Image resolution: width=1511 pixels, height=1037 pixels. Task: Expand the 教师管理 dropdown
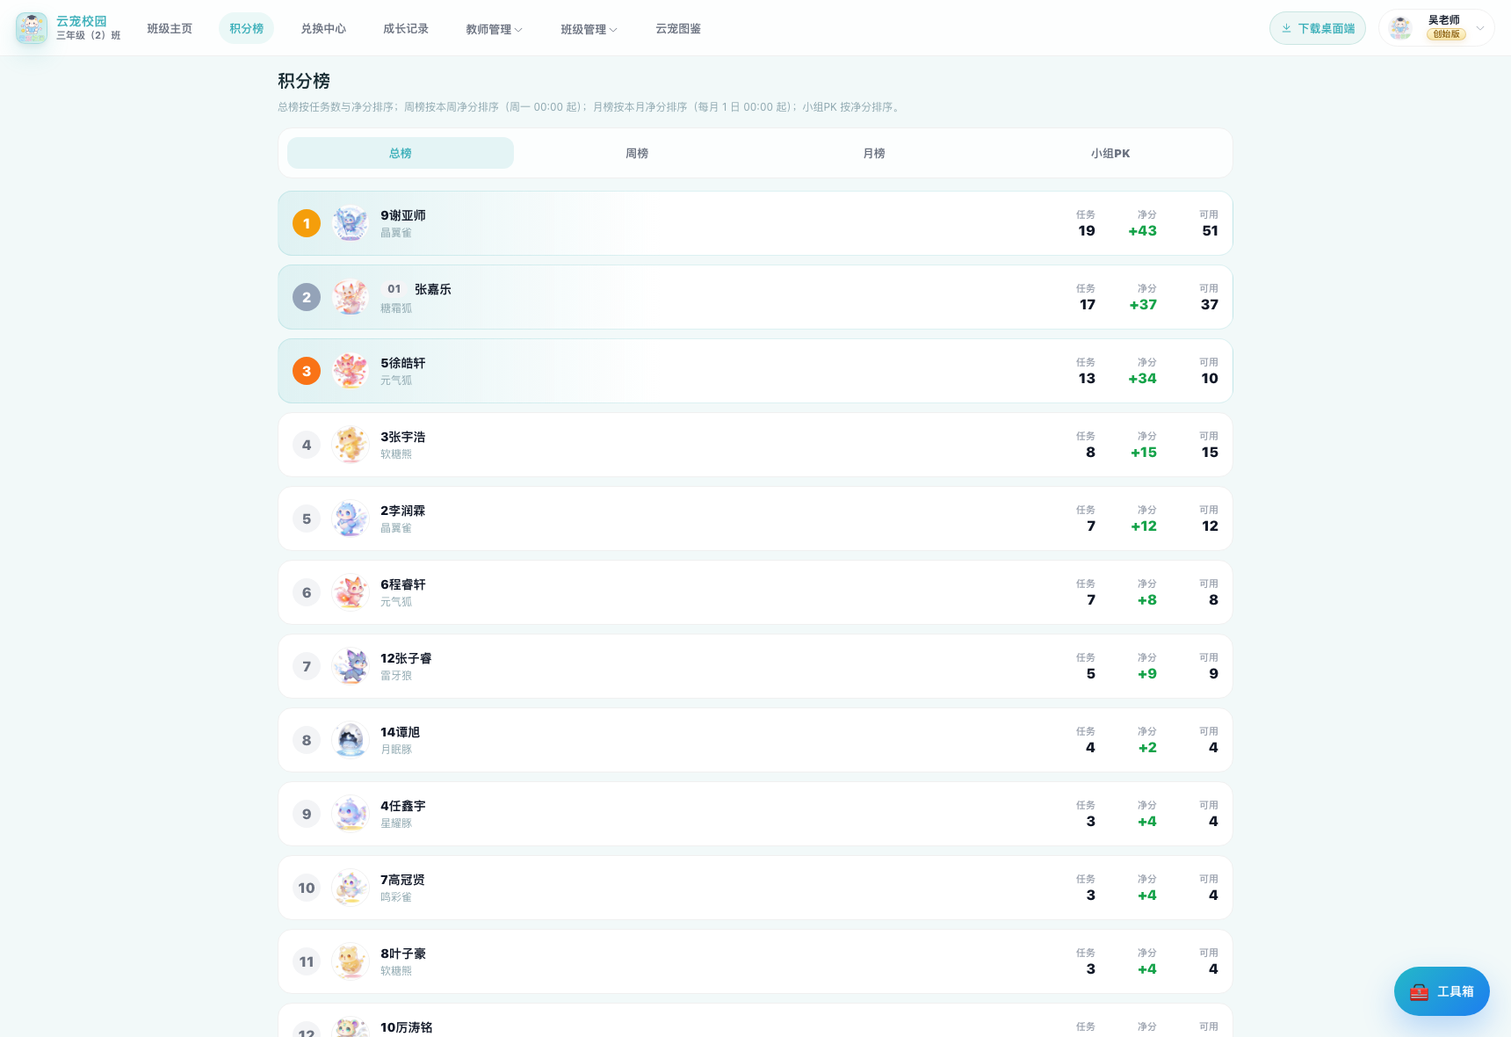click(x=494, y=29)
